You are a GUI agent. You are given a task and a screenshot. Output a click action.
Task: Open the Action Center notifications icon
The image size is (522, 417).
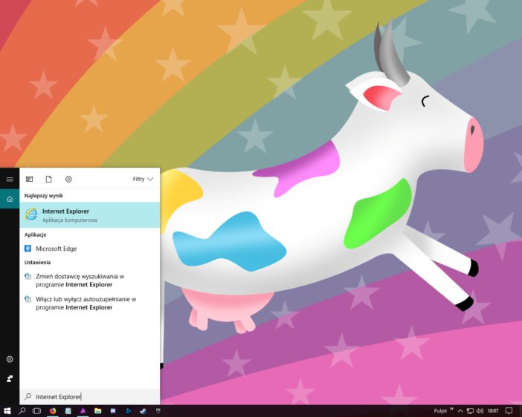point(509,411)
